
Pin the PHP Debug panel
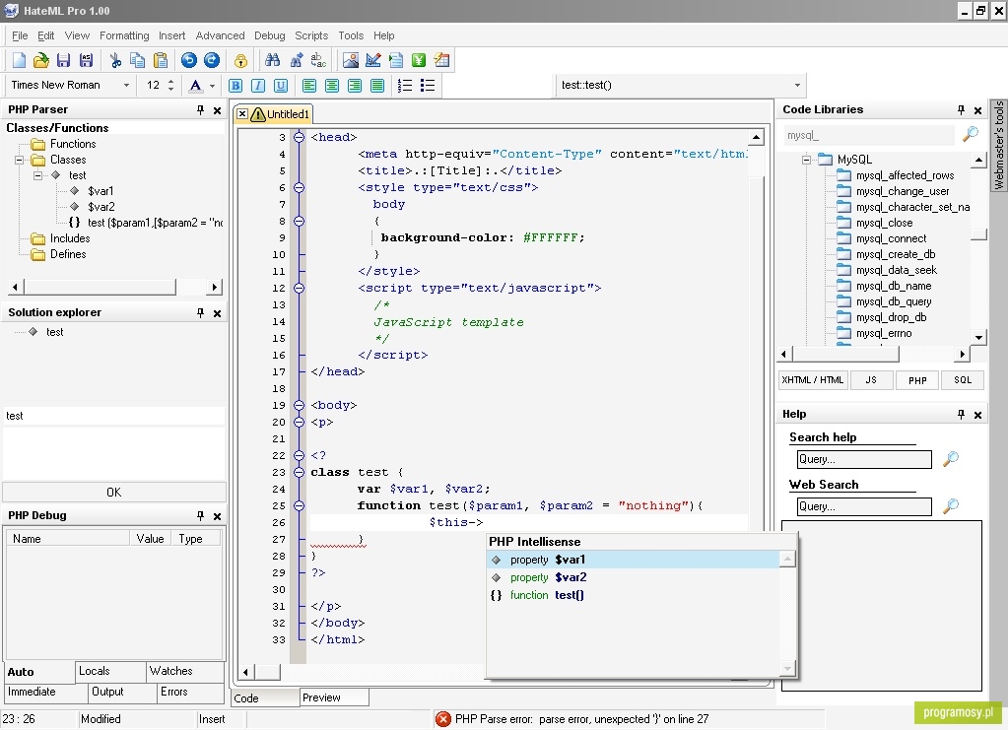(201, 516)
